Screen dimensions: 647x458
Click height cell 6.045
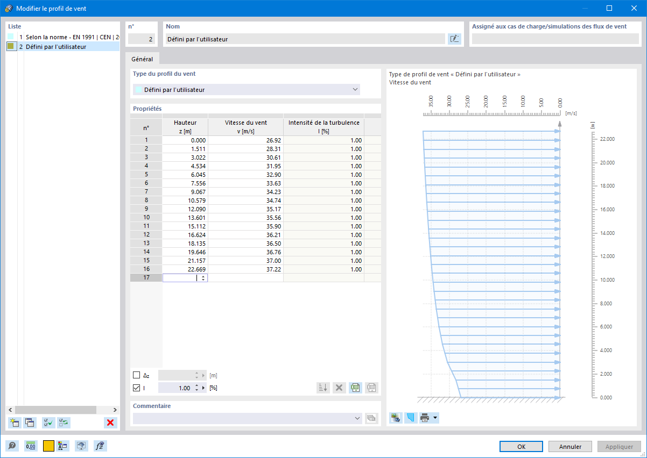[185, 174]
